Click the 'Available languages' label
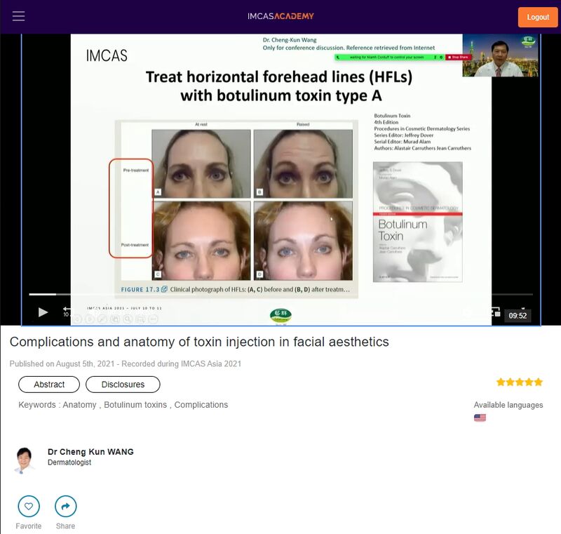Image resolution: width=561 pixels, height=534 pixels. (508, 405)
